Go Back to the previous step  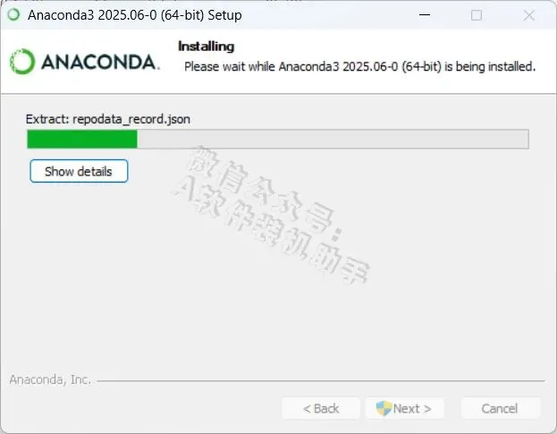321,408
